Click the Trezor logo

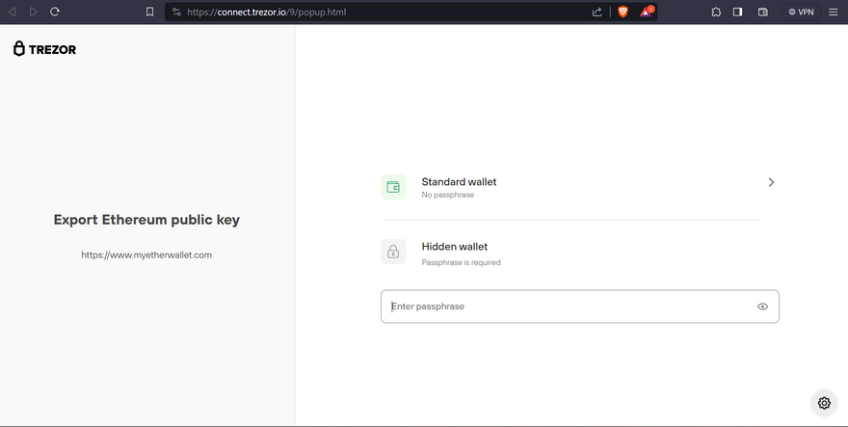(x=44, y=49)
